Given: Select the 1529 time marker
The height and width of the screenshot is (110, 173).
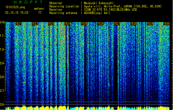Looking at the screenshot, I should pos(150,24).
